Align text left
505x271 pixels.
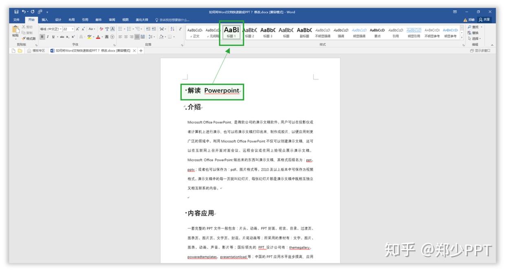tap(120, 37)
